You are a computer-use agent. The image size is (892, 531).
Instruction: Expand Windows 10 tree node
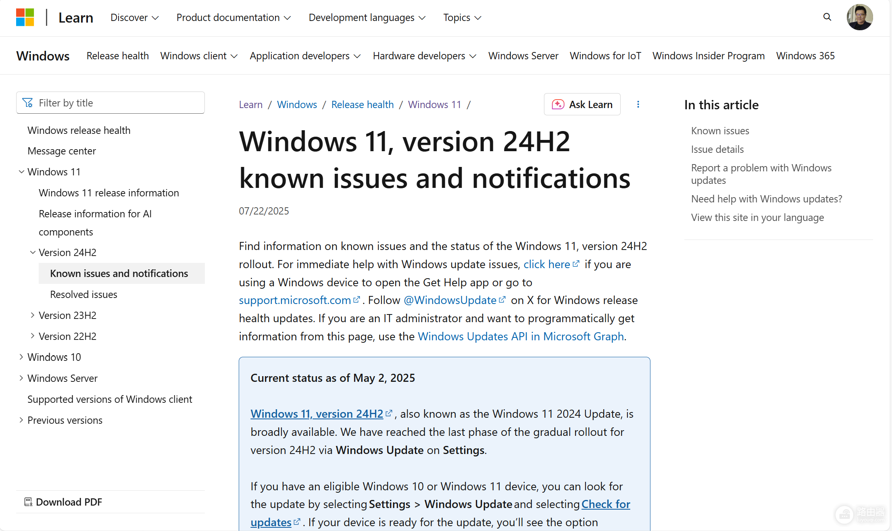21,357
